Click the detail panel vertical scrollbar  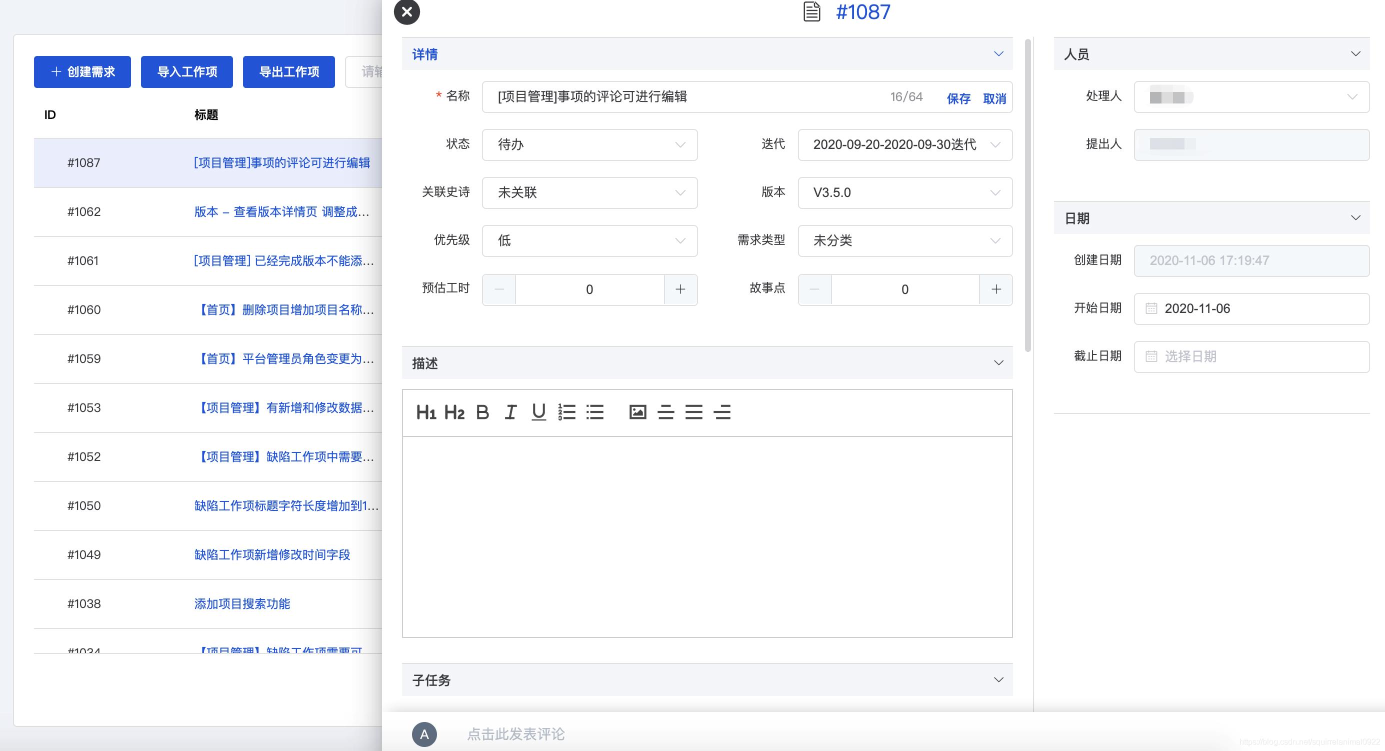pyautogui.click(x=1028, y=195)
